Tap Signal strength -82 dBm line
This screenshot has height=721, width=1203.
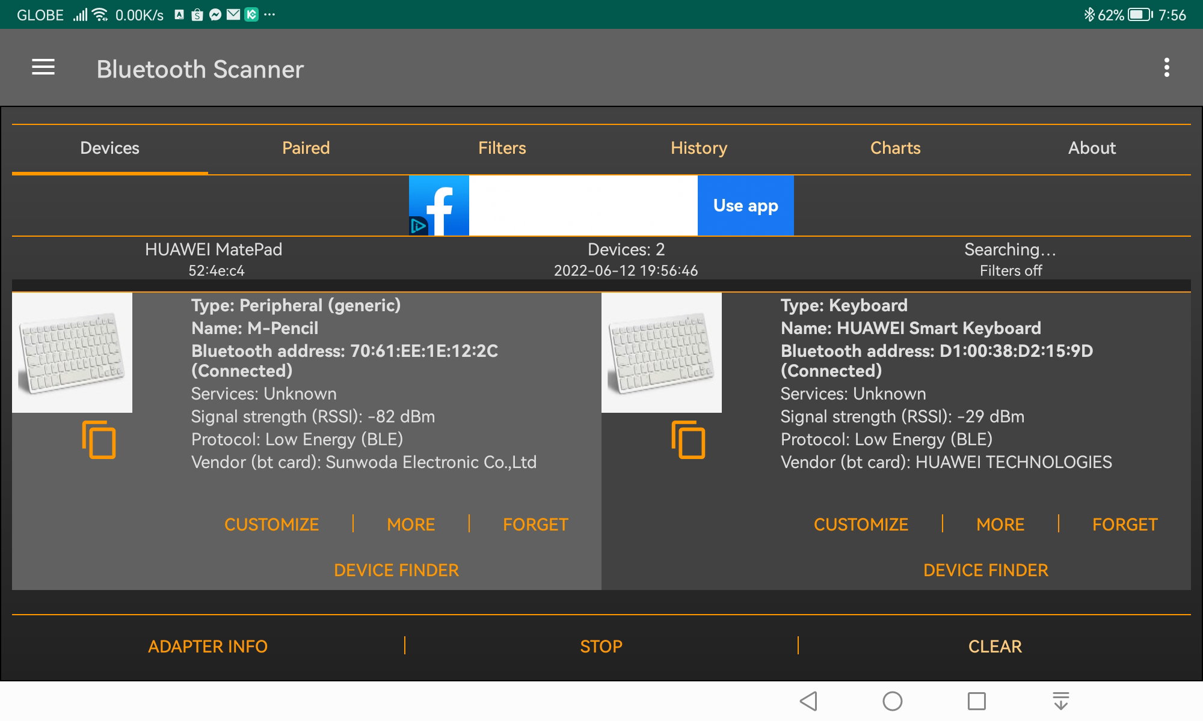(313, 416)
